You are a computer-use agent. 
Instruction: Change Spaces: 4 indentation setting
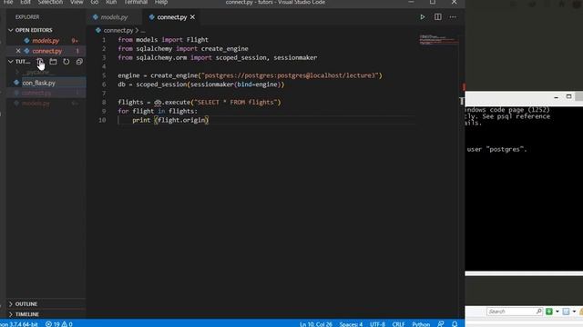tap(351, 324)
